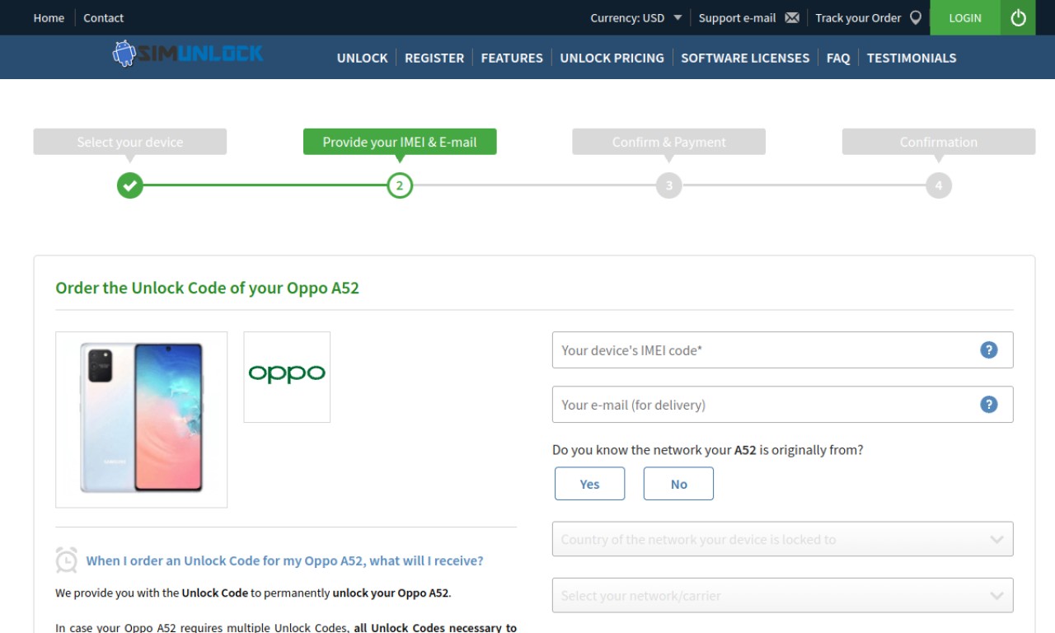Screen dimensions: 1055x633
Task: Click the Contact link in top bar
Action: (x=103, y=17)
